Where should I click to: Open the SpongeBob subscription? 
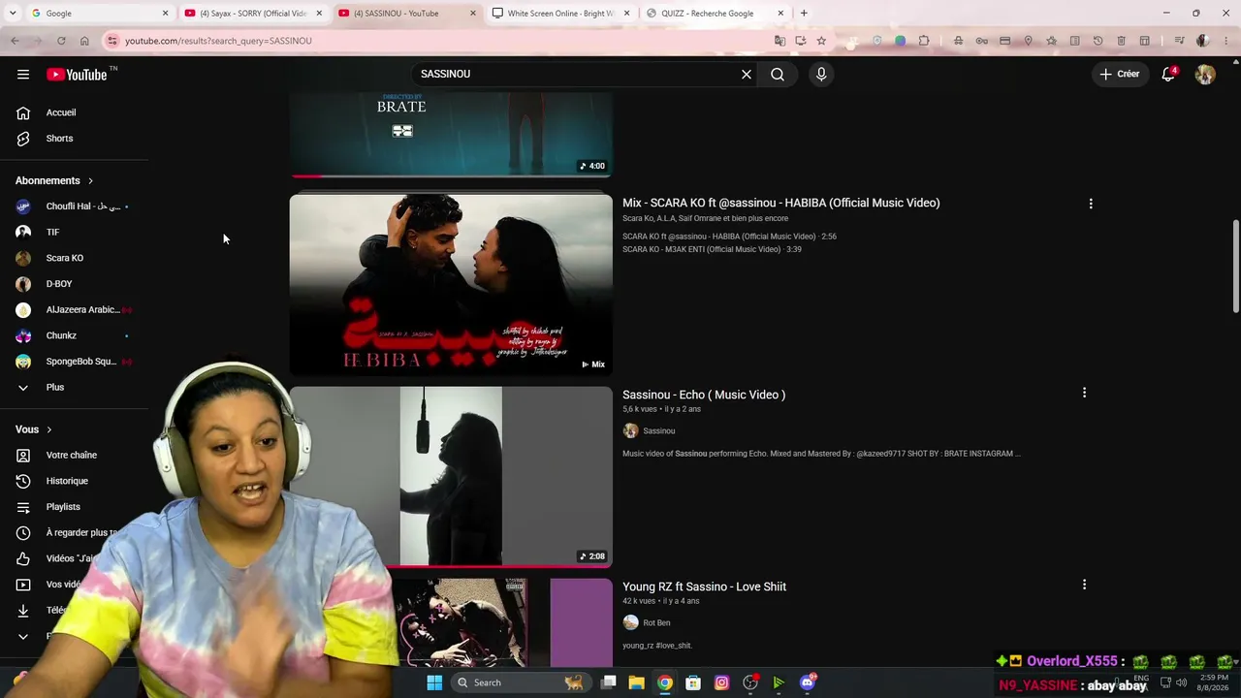74,362
